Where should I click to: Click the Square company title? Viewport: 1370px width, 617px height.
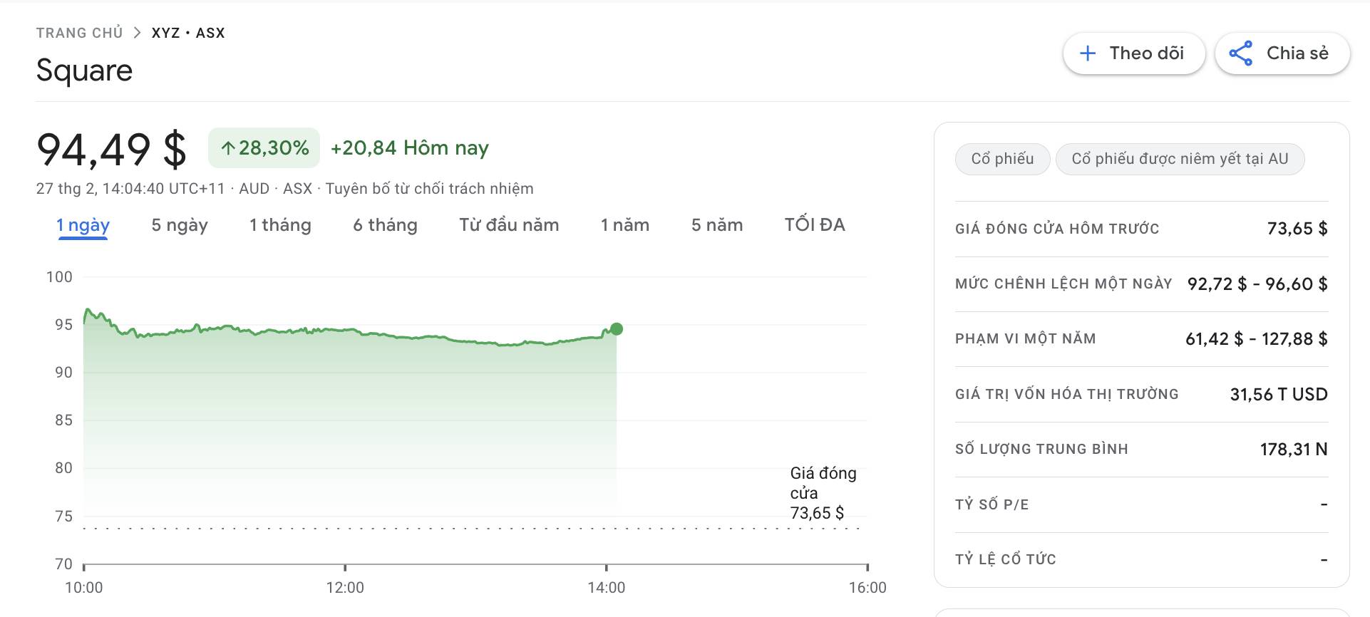click(84, 71)
